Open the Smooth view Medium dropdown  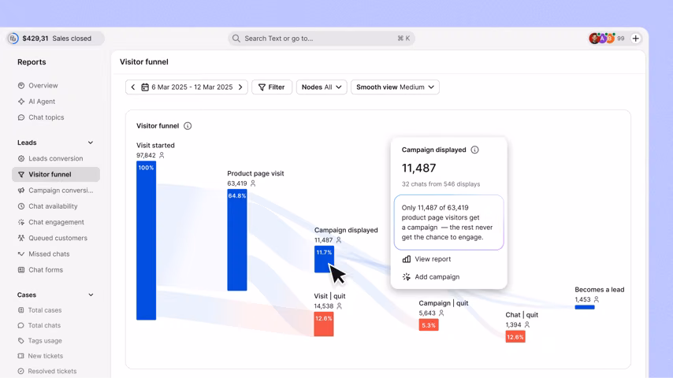coord(395,87)
